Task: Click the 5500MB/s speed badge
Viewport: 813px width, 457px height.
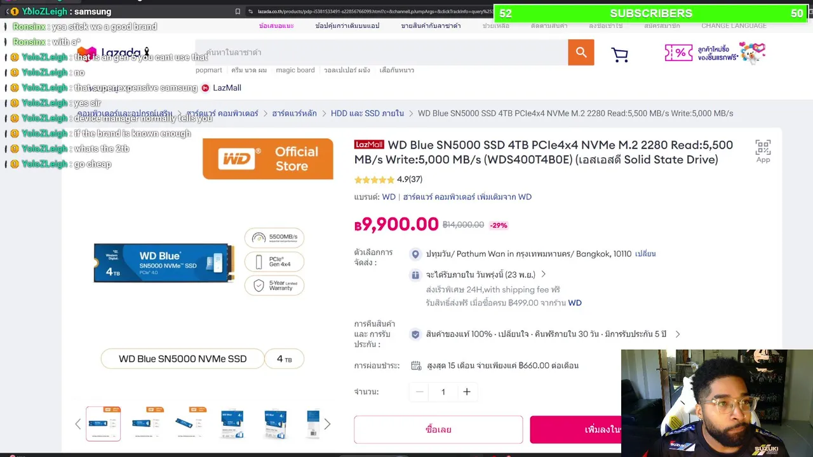Action: (x=274, y=238)
